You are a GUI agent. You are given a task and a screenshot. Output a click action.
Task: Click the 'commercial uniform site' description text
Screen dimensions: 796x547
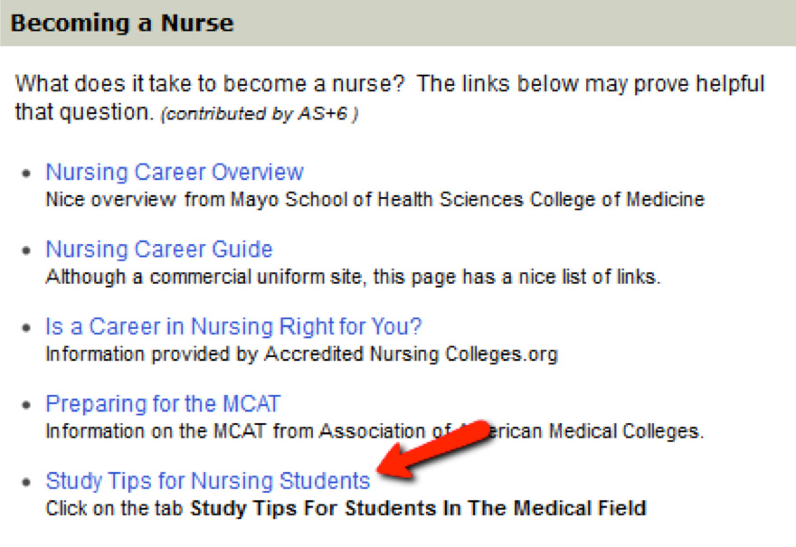(x=353, y=277)
